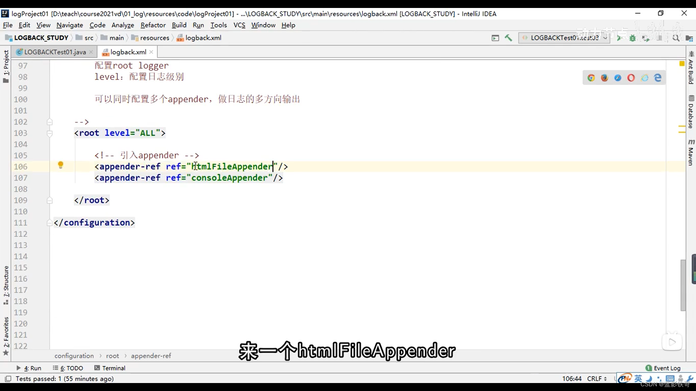Screen dimensions: 696x391
Task: Open the Event Log button
Action: tap(663, 368)
